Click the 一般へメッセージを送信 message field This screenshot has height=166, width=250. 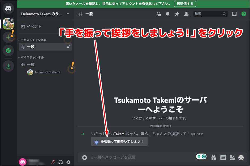[x=141, y=157]
